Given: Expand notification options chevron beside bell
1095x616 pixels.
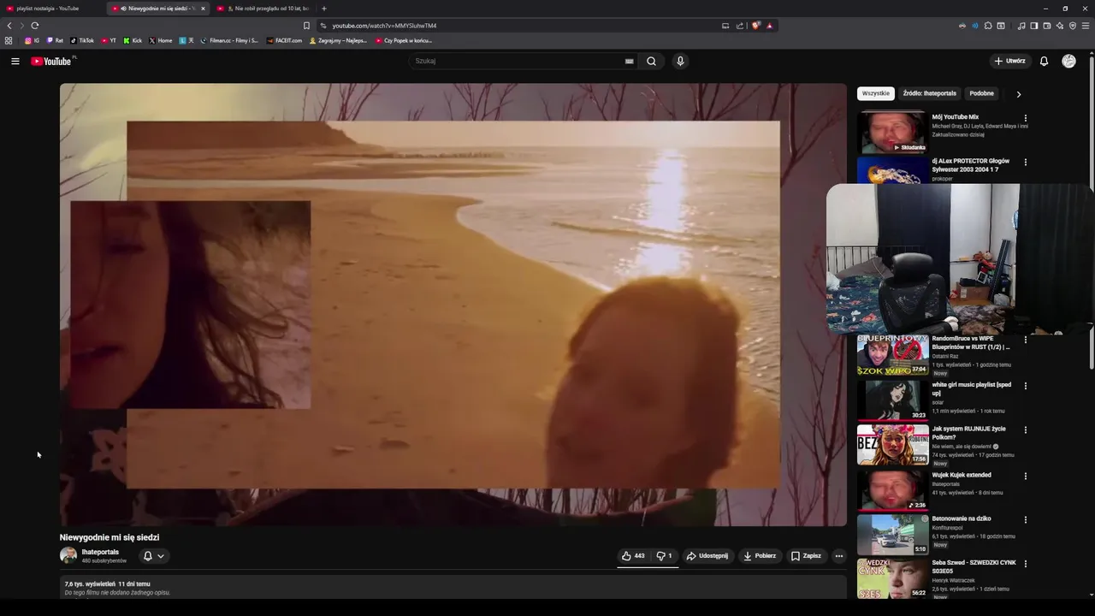Looking at the screenshot, I should click(x=160, y=556).
